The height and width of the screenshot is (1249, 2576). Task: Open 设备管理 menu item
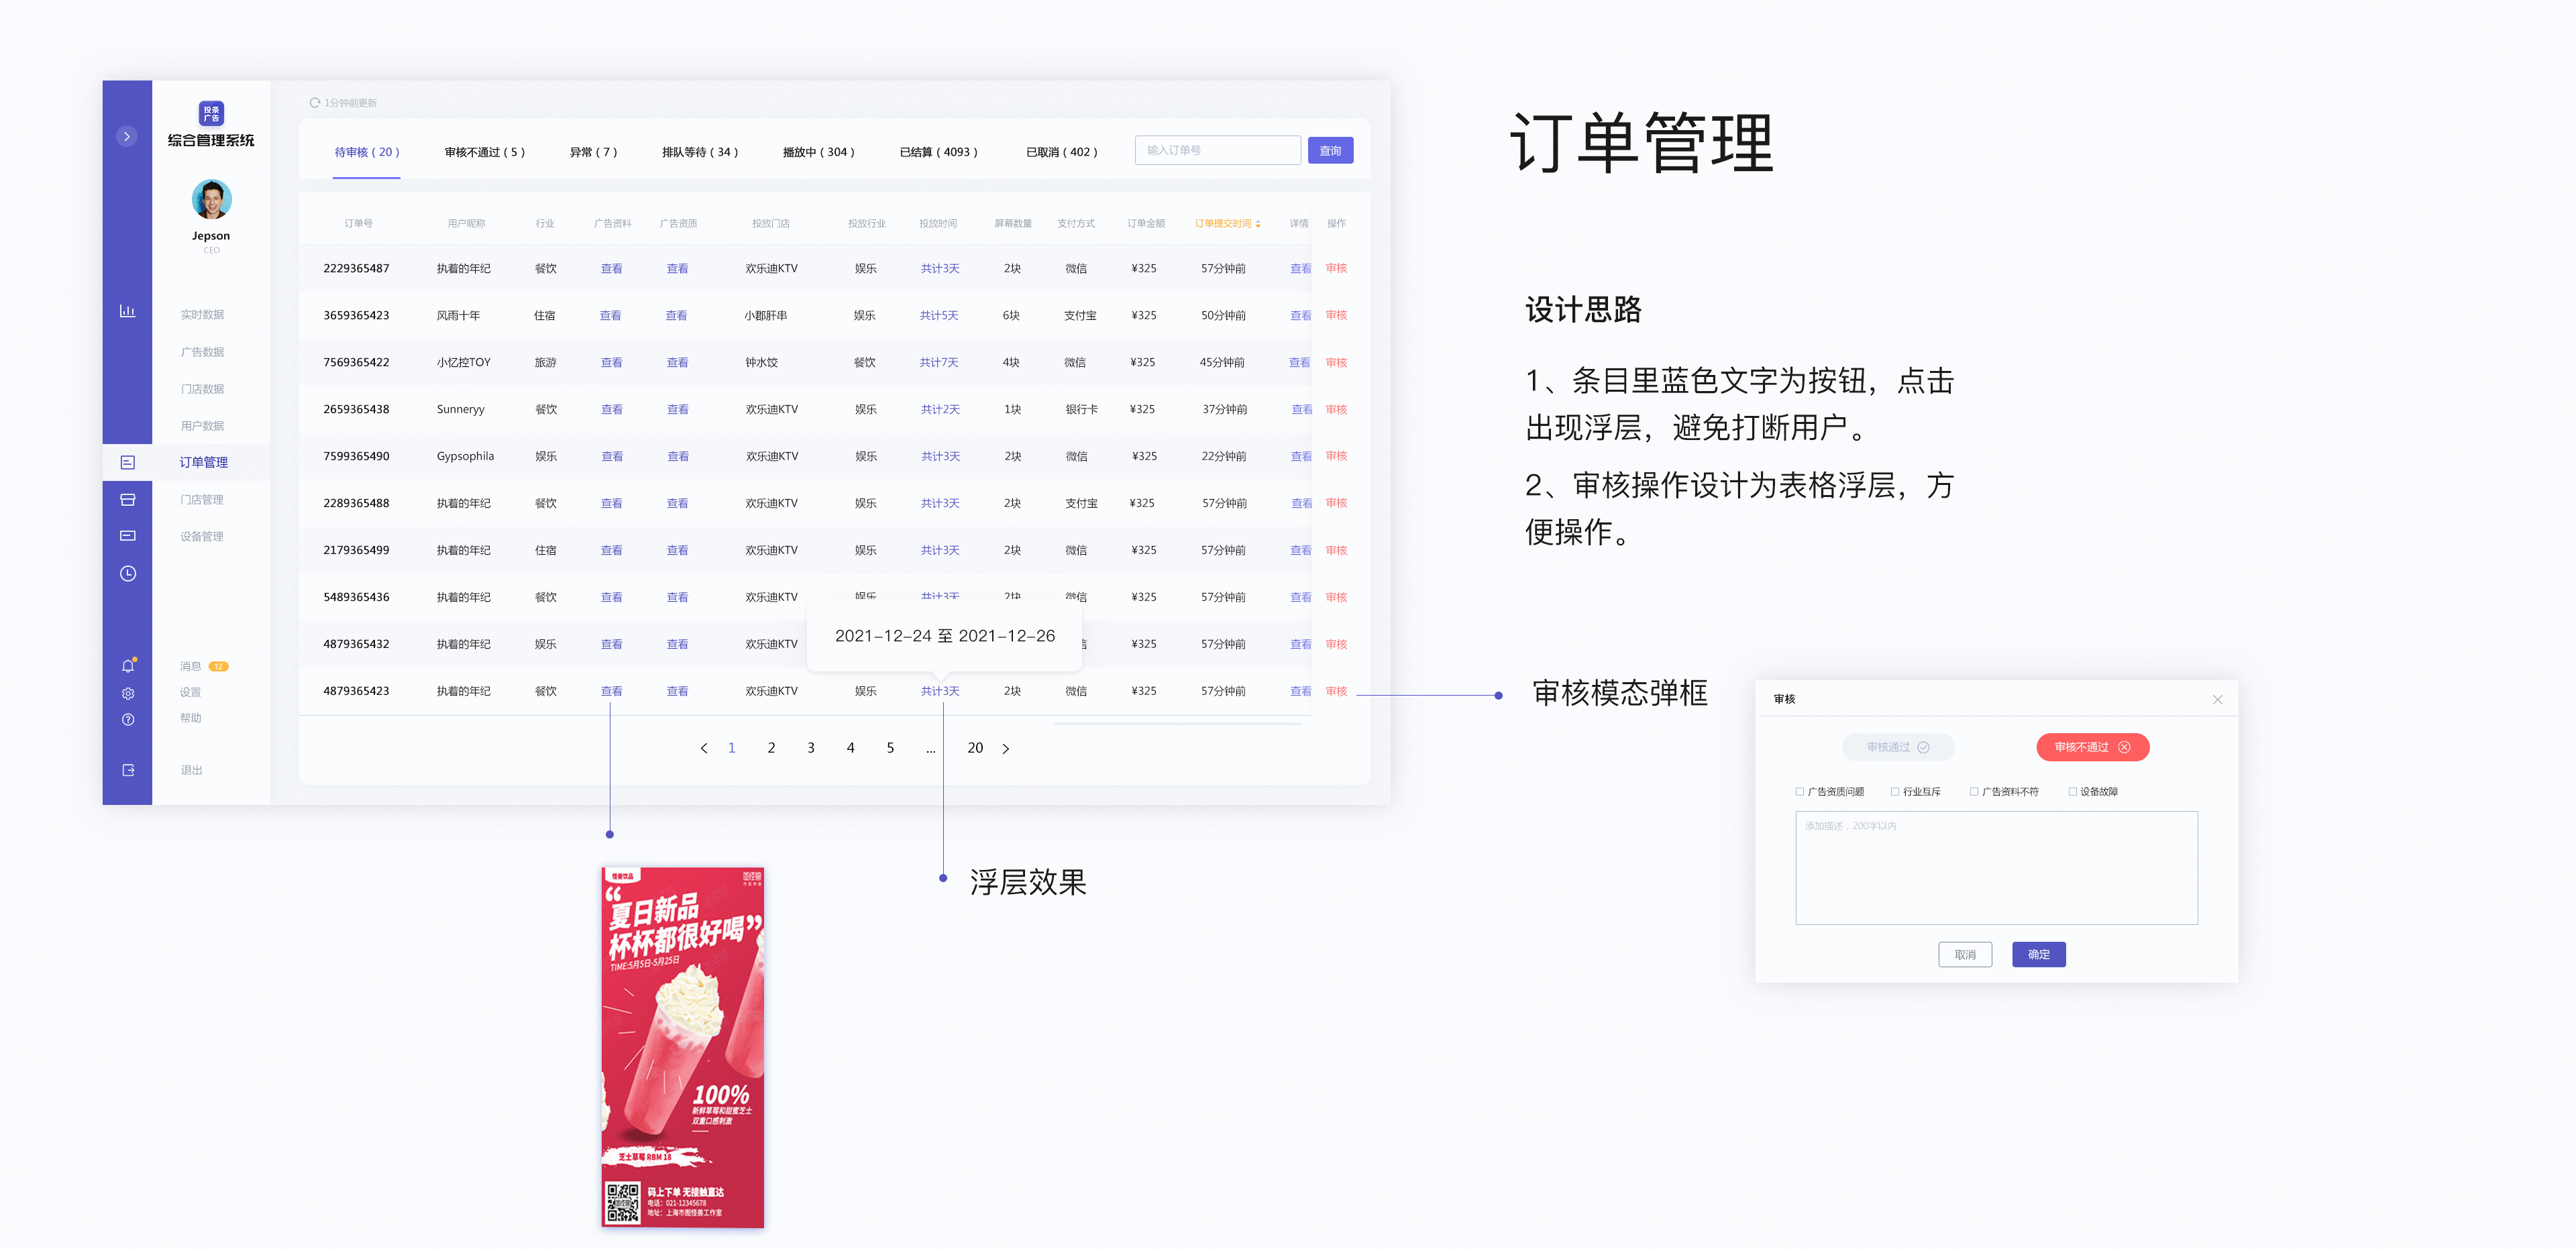[x=202, y=537]
